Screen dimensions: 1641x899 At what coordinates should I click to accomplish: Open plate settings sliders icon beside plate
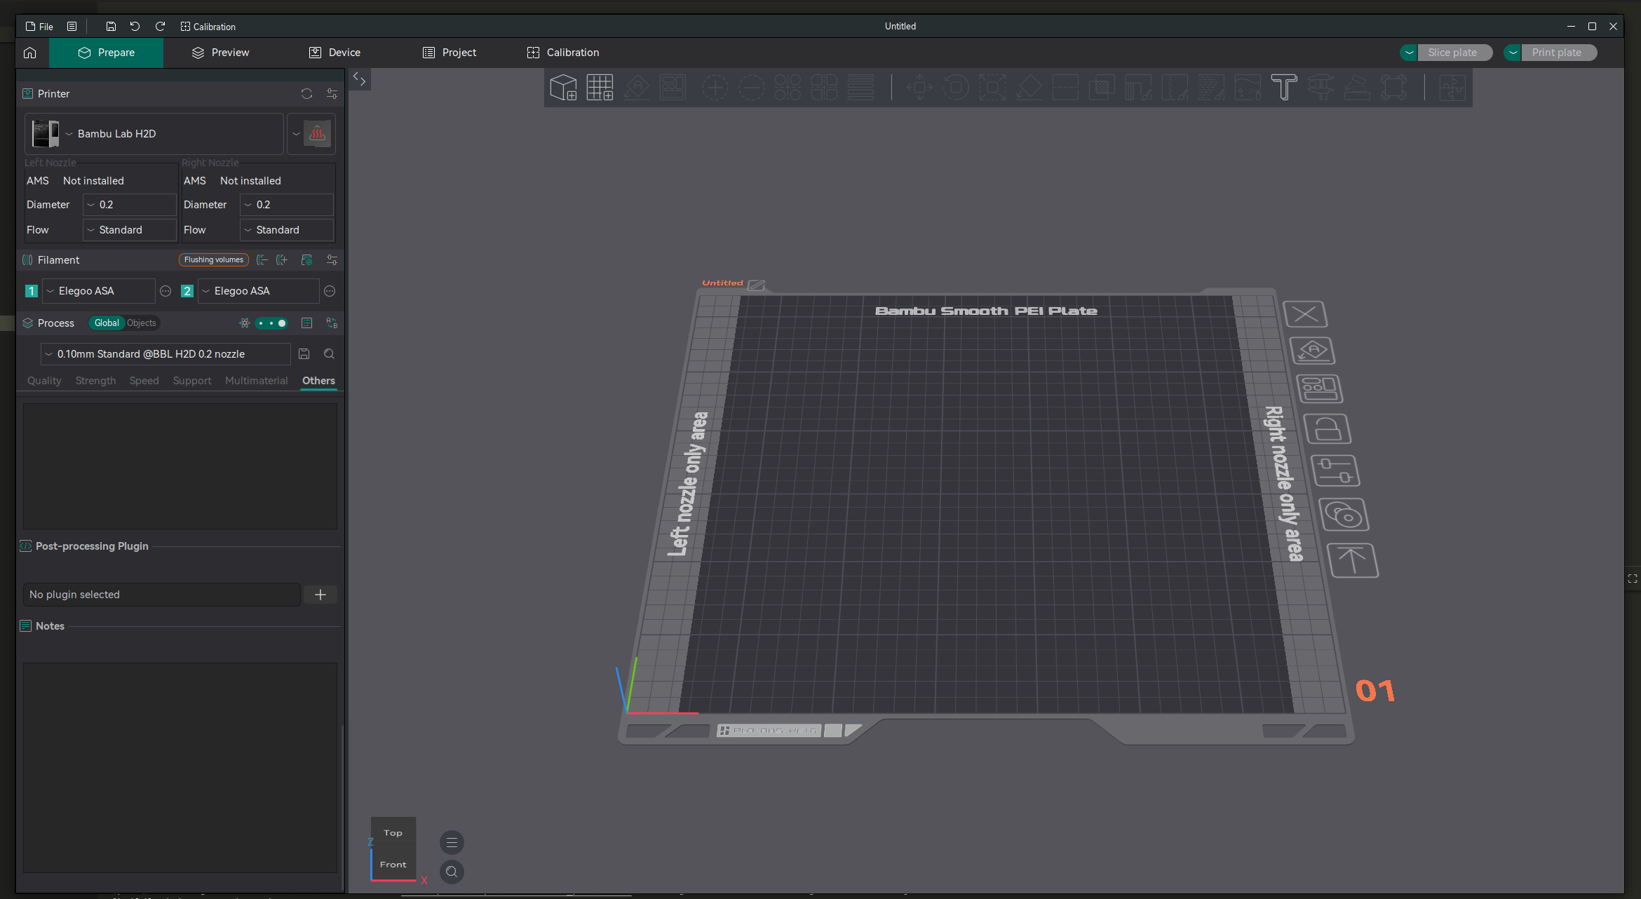coord(1335,471)
